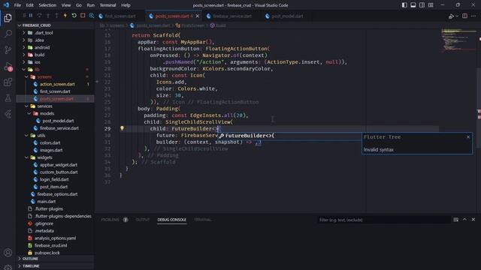Open the Extensions view

tap(8, 82)
